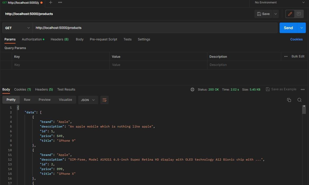Open the Test Results tab
Screen dimensions: 309x185
(x=66, y=89)
